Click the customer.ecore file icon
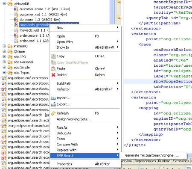 point(16,9)
